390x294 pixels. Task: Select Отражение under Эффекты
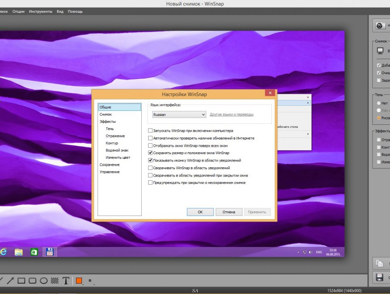(x=115, y=136)
